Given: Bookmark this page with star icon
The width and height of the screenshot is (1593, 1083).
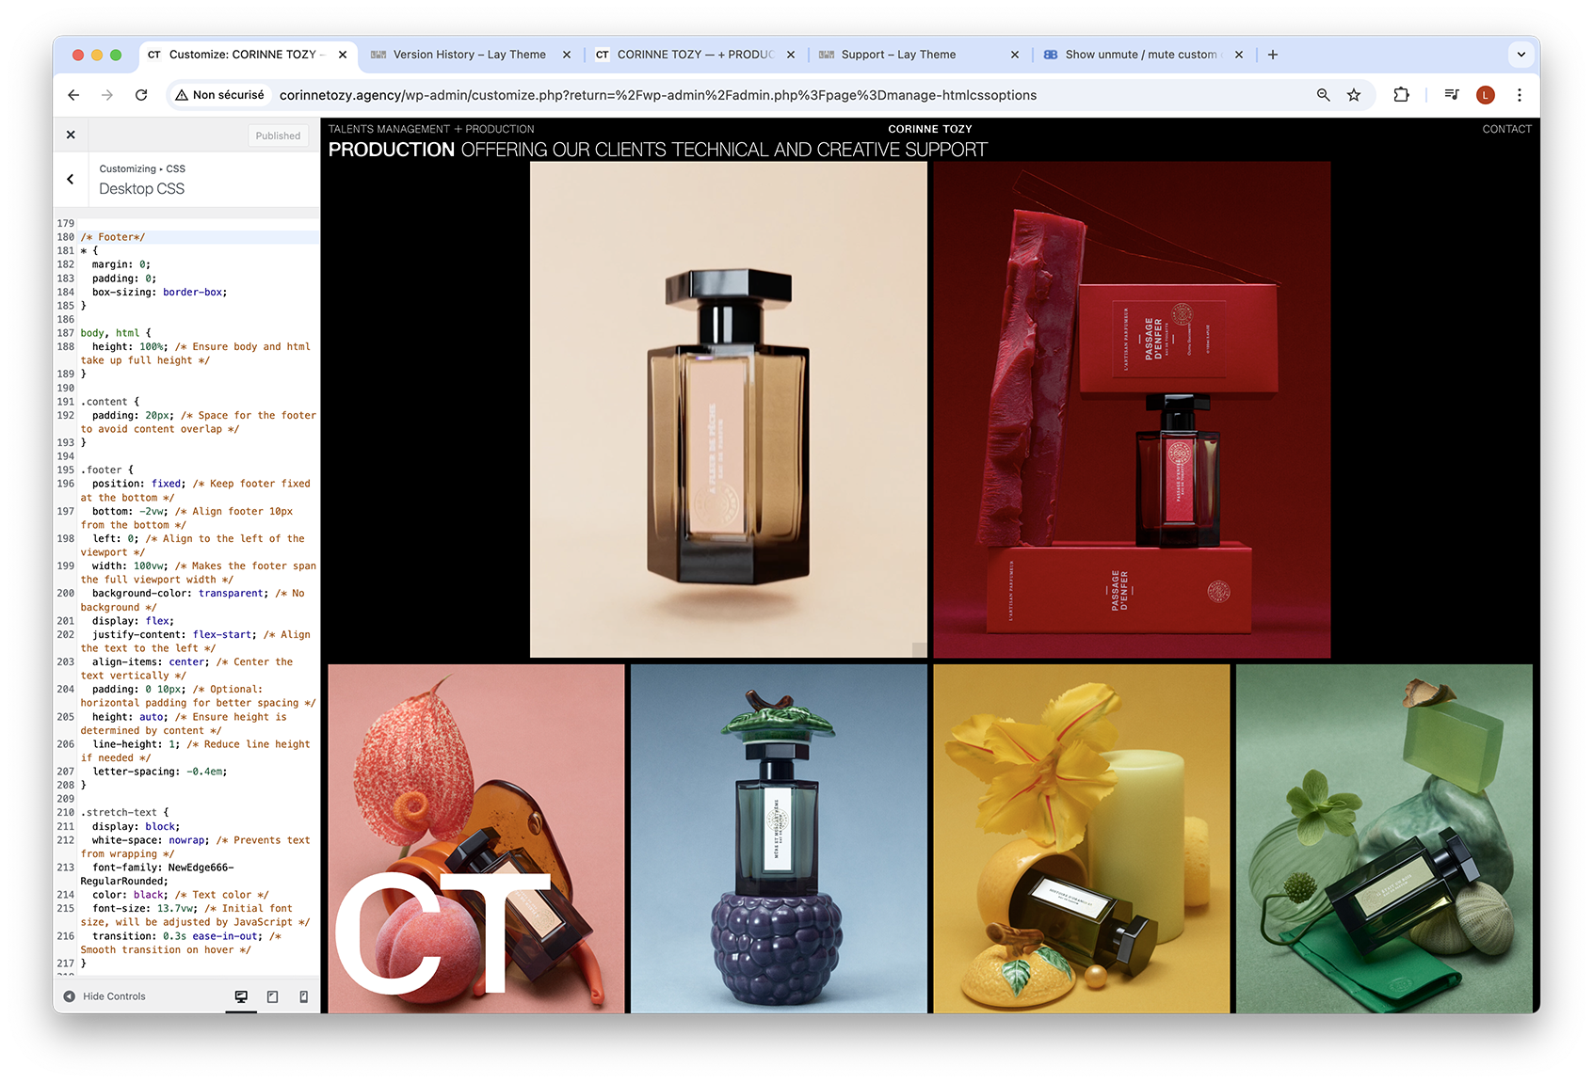Looking at the screenshot, I should [x=1354, y=95].
